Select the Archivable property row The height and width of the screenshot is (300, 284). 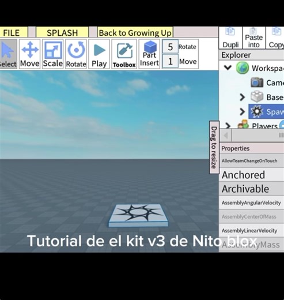pyautogui.click(x=252, y=189)
